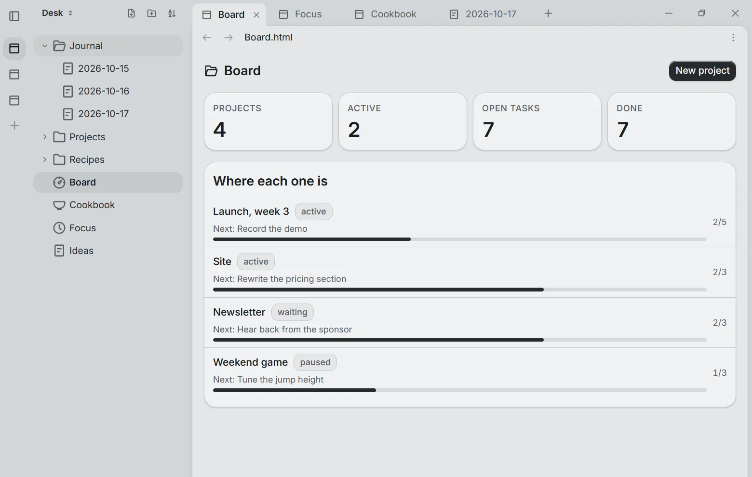The height and width of the screenshot is (477, 752).
Task: Change the file sort order
Action: pyautogui.click(x=172, y=13)
